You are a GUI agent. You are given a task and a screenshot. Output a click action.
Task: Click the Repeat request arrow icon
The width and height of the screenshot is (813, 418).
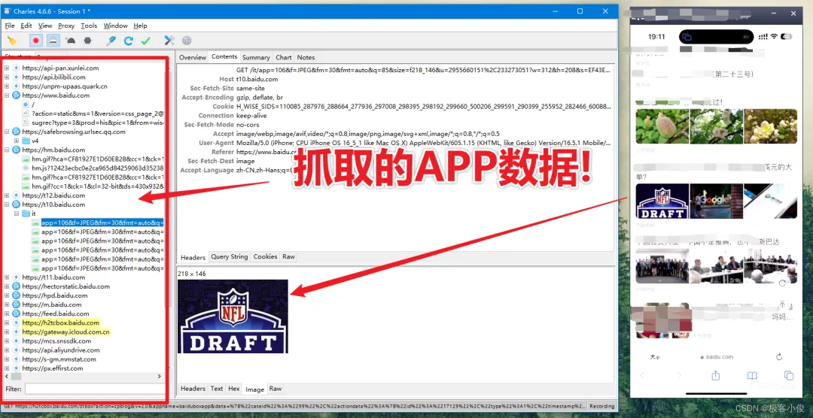(129, 41)
